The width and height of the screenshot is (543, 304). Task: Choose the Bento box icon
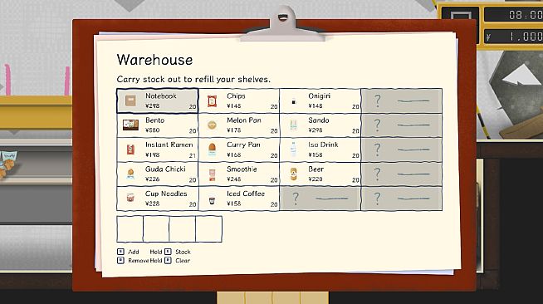coord(130,125)
